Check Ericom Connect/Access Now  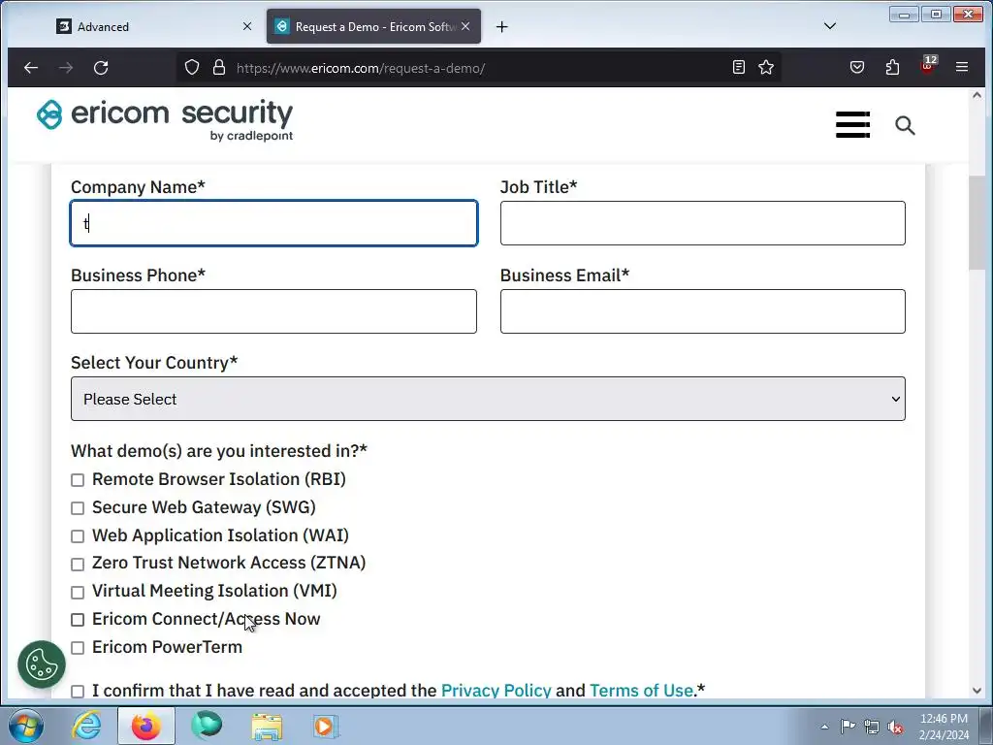click(x=78, y=620)
